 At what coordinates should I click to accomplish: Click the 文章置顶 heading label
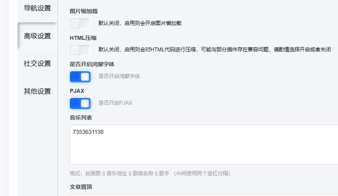coord(81,187)
